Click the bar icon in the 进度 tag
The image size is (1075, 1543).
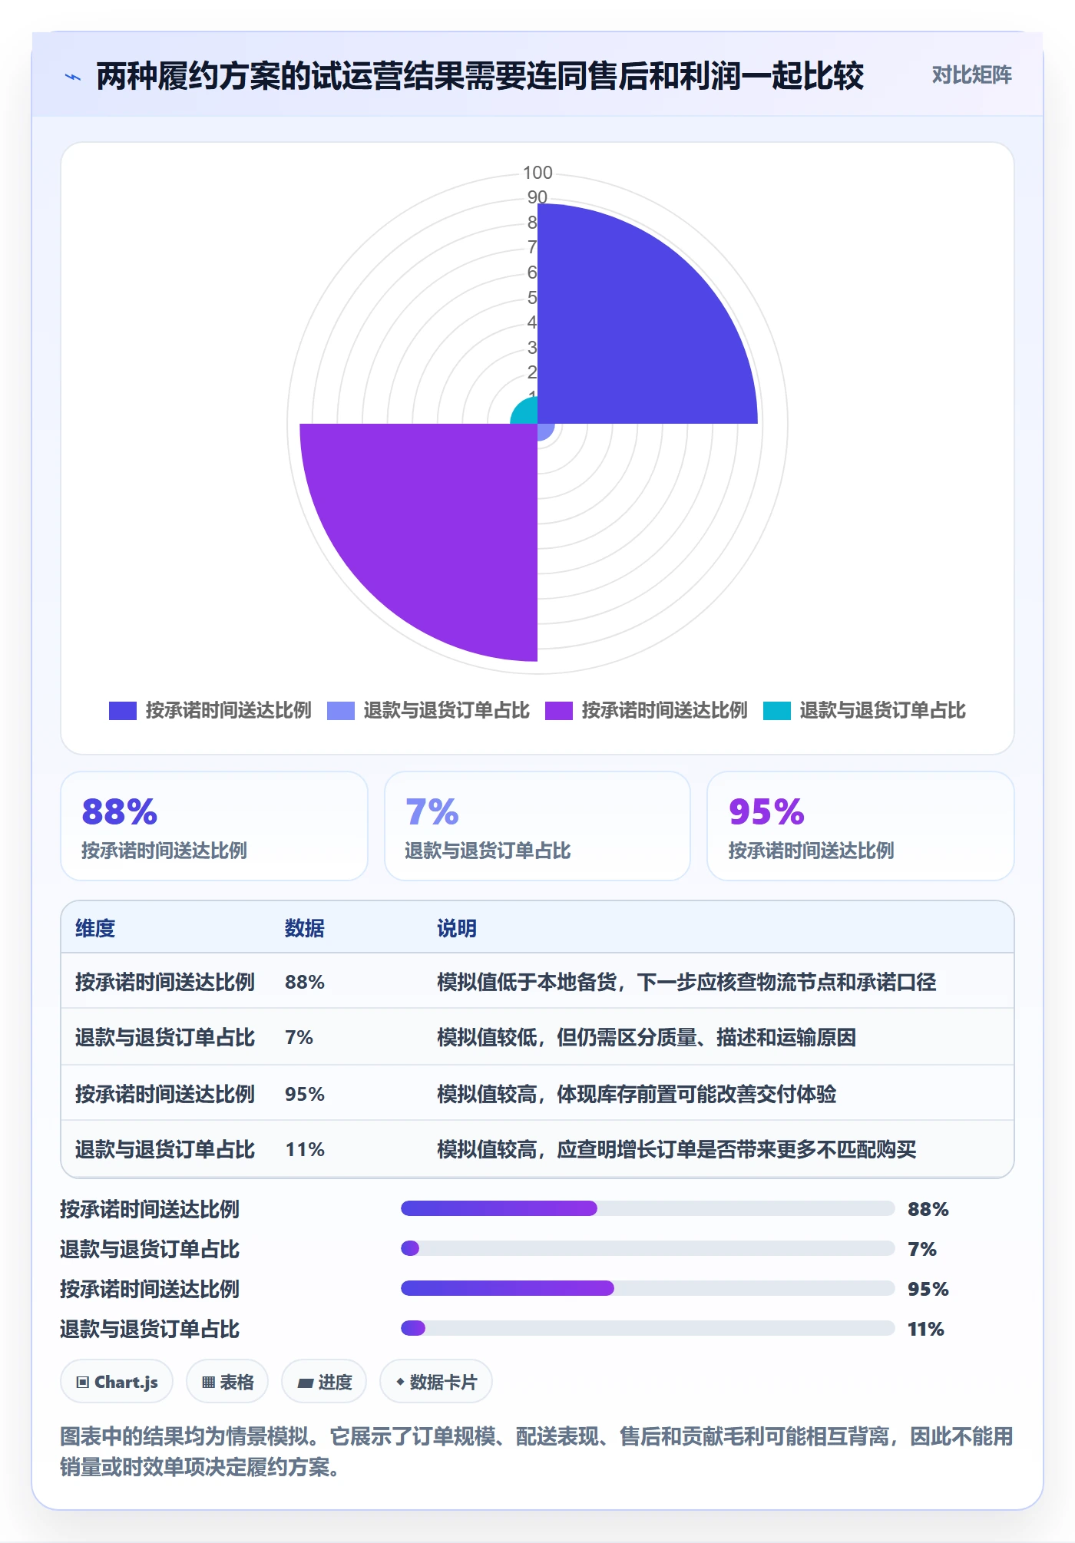coord(306,1383)
